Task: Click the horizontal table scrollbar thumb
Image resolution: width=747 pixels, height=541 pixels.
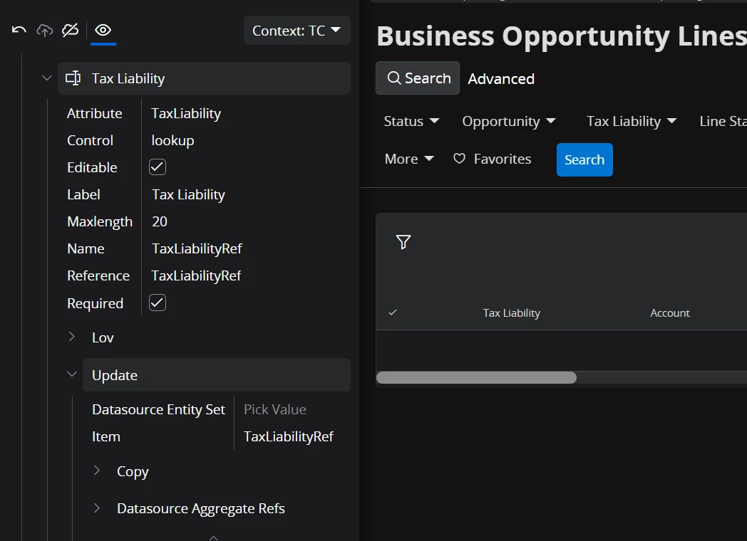Action: tap(476, 377)
